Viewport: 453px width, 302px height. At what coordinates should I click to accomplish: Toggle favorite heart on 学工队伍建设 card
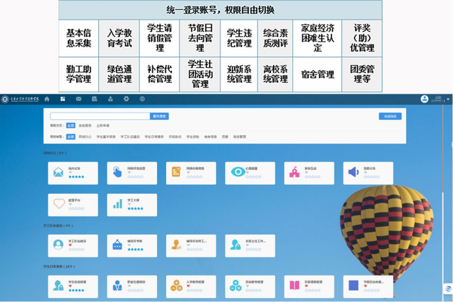(70, 245)
